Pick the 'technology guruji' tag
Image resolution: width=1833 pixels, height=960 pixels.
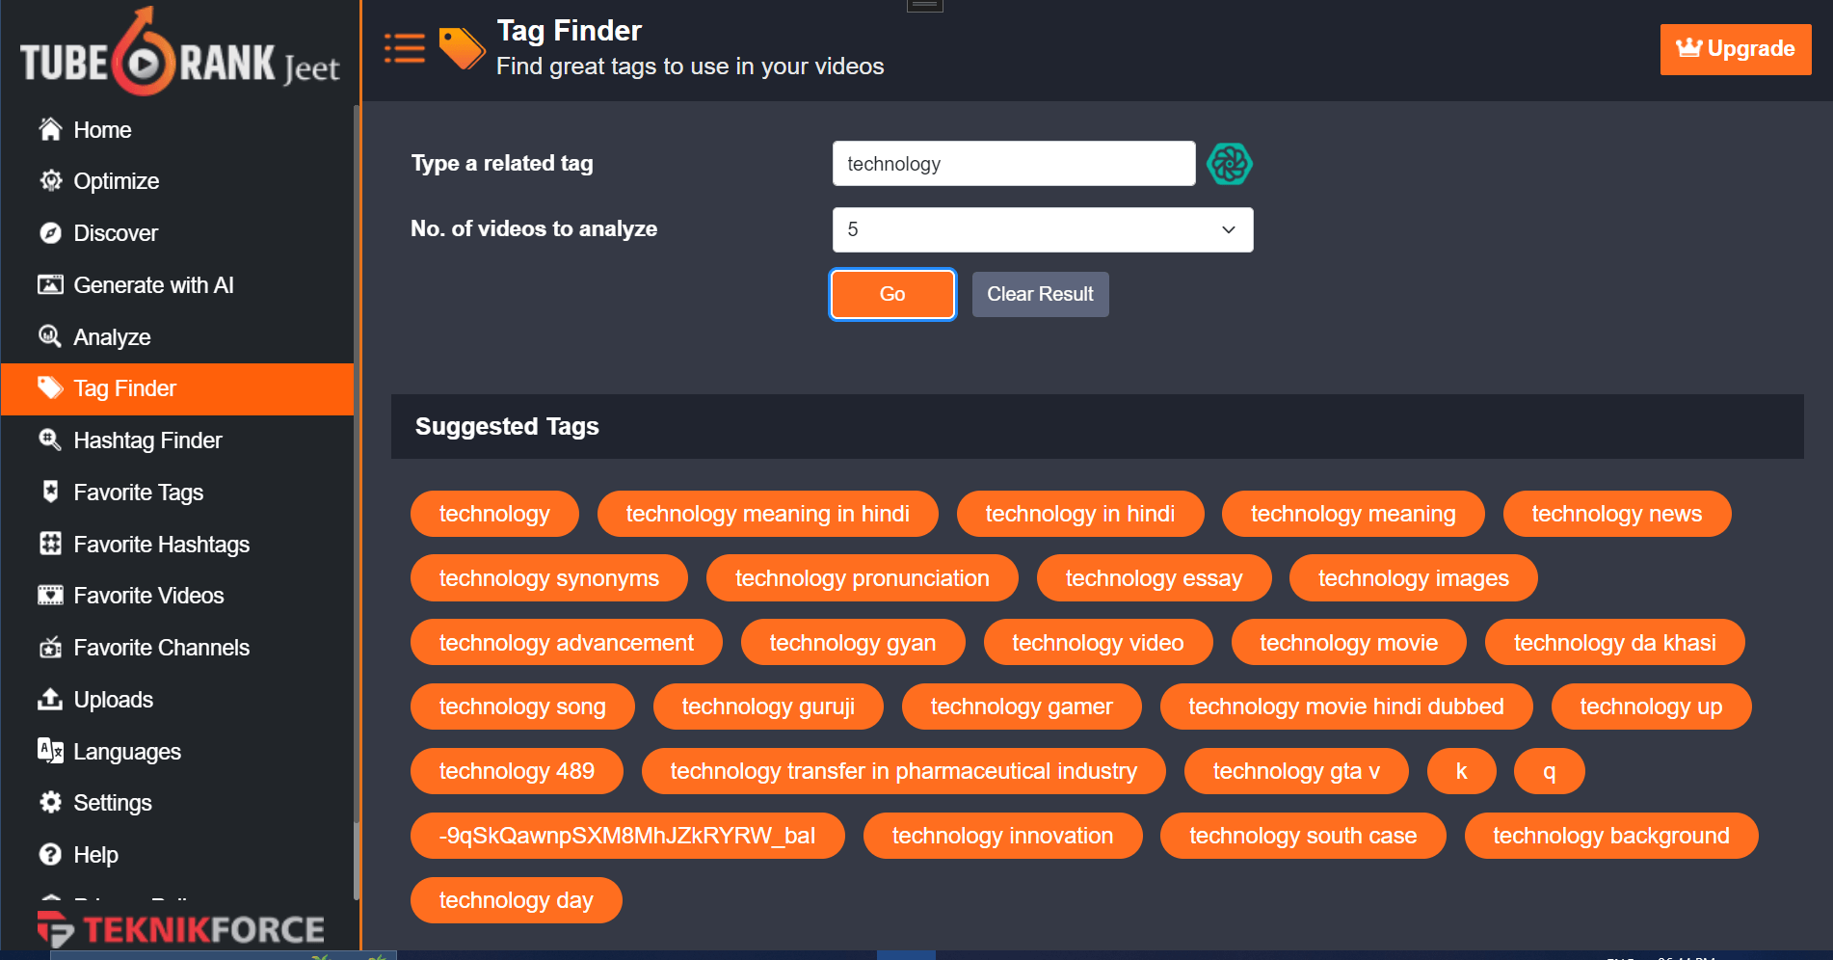tap(768, 707)
